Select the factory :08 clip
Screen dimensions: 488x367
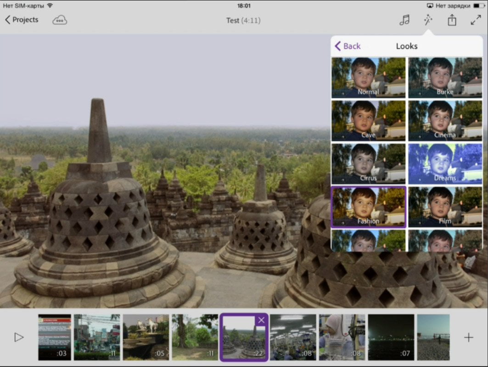(x=293, y=338)
